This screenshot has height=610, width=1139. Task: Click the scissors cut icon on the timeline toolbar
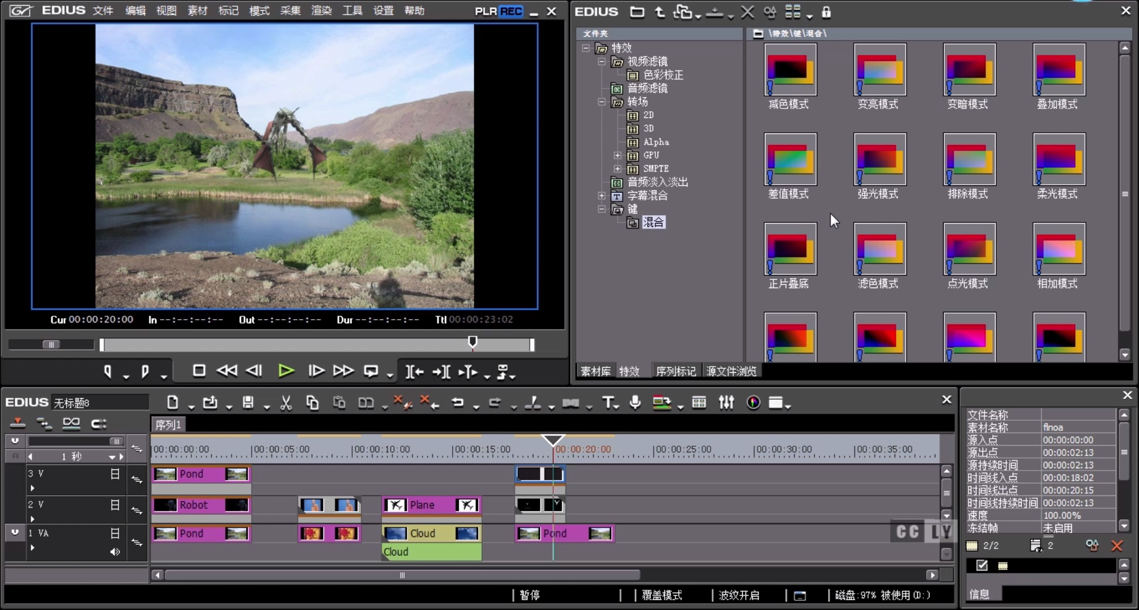[x=286, y=403]
